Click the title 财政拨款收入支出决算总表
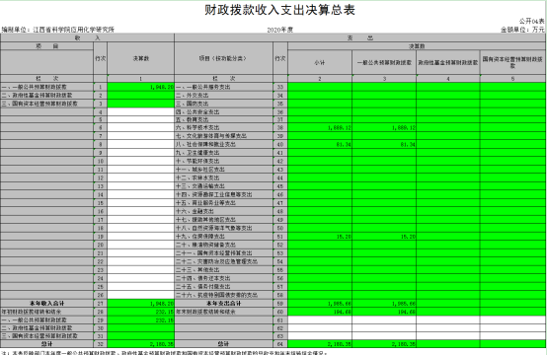Screen dimensions: 547x355 (279, 10)
